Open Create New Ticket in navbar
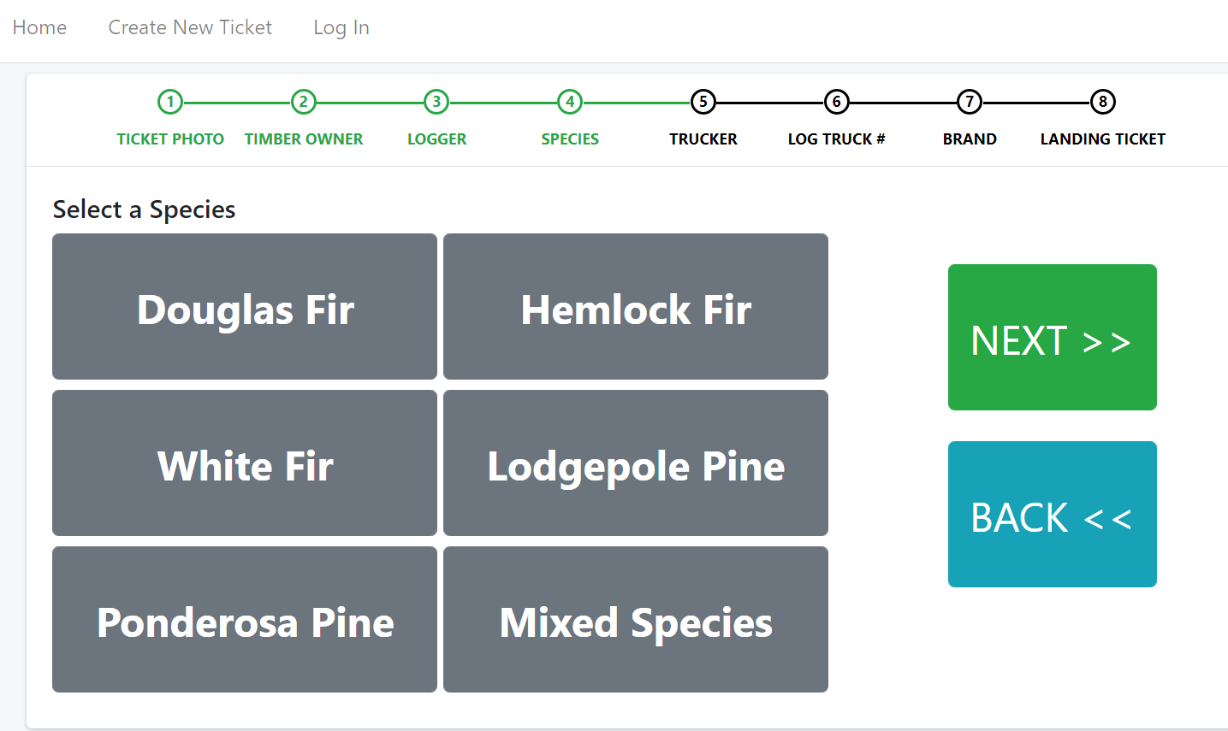 click(x=190, y=27)
